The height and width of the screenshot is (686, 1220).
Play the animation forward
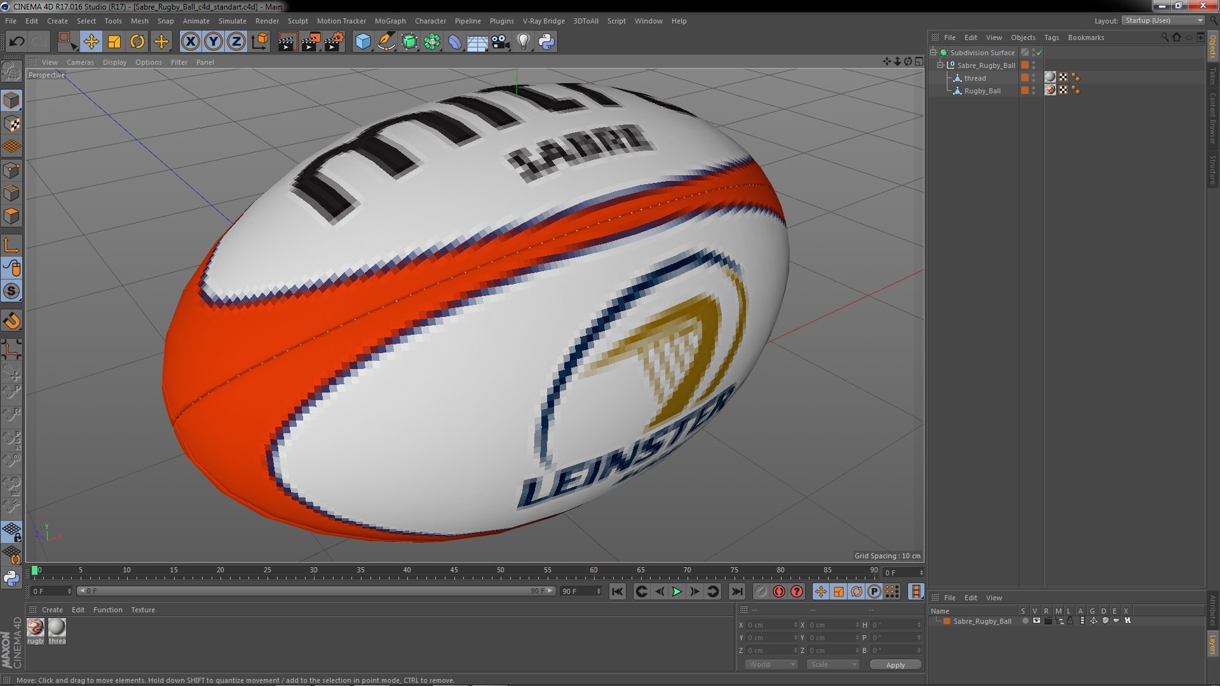[677, 592]
